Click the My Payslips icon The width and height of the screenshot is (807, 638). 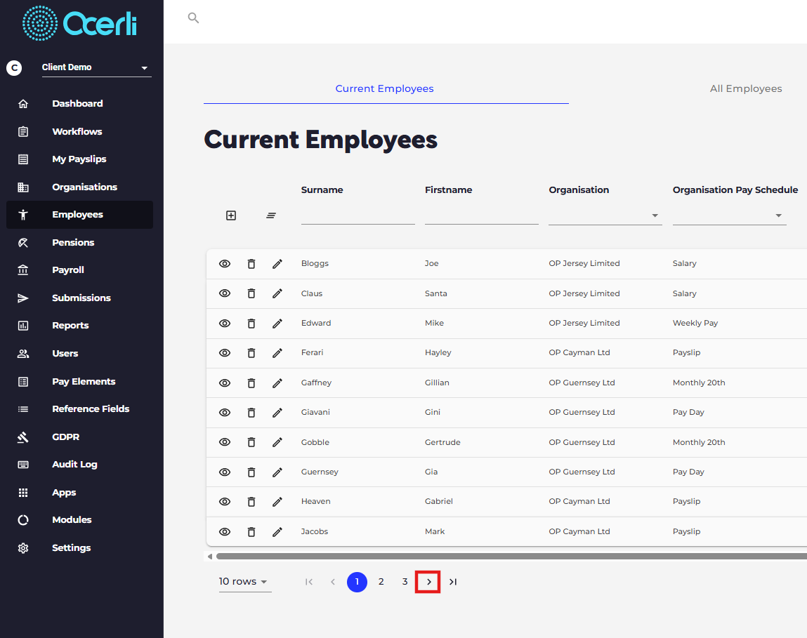[x=23, y=159]
